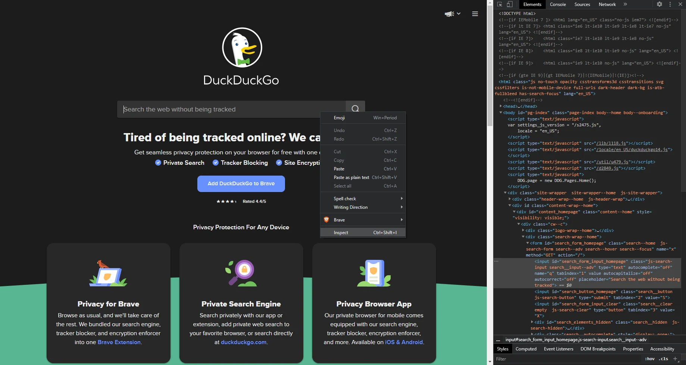
Task: Open the DevTools settings gear
Action: coord(659,4)
